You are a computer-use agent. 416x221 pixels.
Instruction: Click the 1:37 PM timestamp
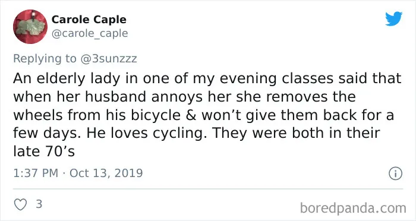pyautogui.click(x=36, y=173)
